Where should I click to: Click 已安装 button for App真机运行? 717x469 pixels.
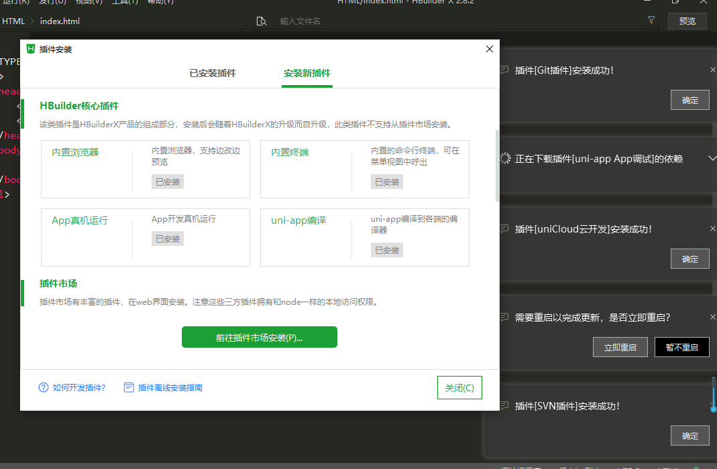[x=168, y=239]
